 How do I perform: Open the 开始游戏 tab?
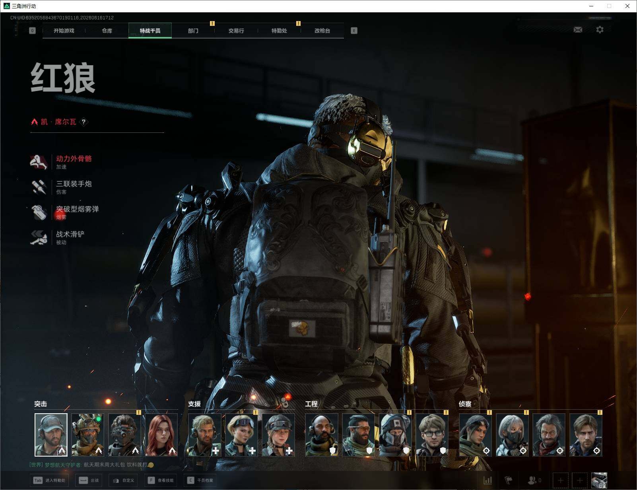click(x=64, y=31)
